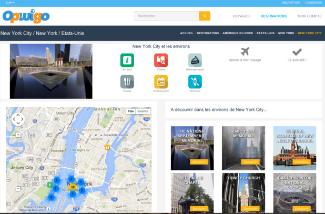
Task: Select ETATS-UNIS breadcrumb link
Action: tap(266, 33)
